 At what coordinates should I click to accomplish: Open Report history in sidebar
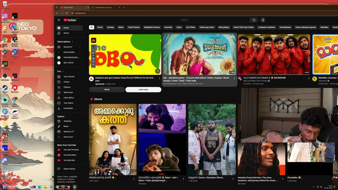[69, 169]
